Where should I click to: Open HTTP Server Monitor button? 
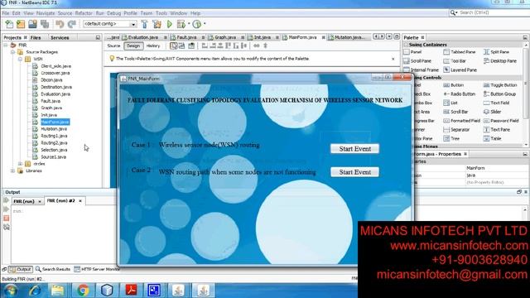[x=97, y=269]
